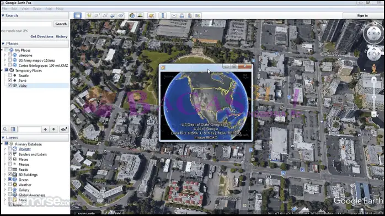Click the zoom-in plus at slider top
The width and height of the screenshot is (385, 216).
[x=374, y=79]
